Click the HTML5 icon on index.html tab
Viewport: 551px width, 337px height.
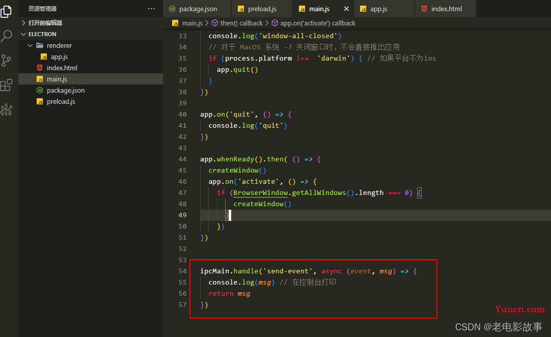[x=424, y=9]
